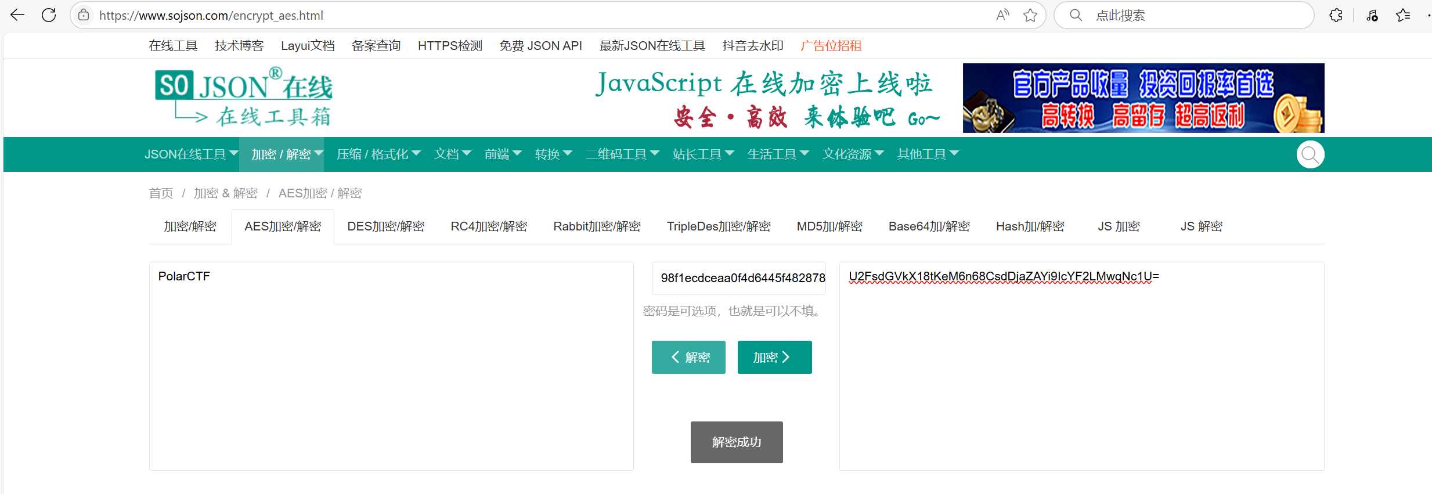Open browser extensions puzzle icon
Image resolution: width=1432 pixels, height=494 pixels.
pyautogui.click(x=1336, y=15)
